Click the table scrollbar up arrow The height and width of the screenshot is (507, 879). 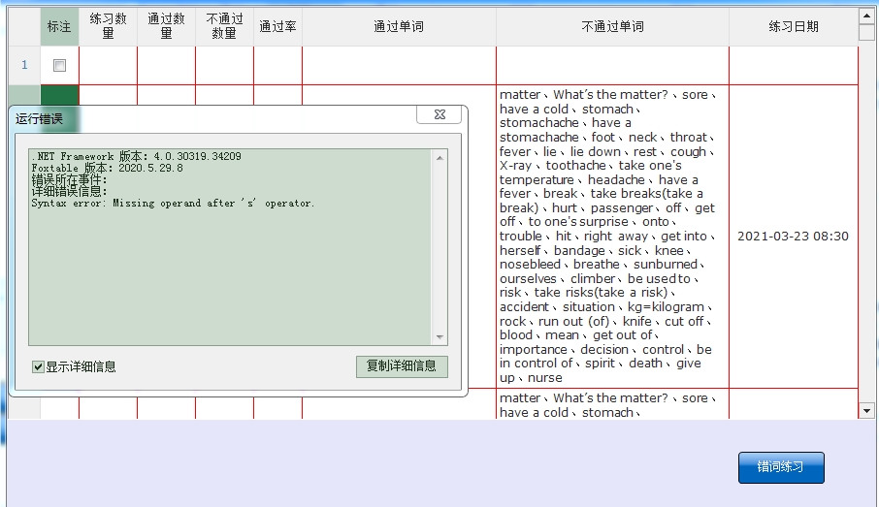(x=866, y=16)
